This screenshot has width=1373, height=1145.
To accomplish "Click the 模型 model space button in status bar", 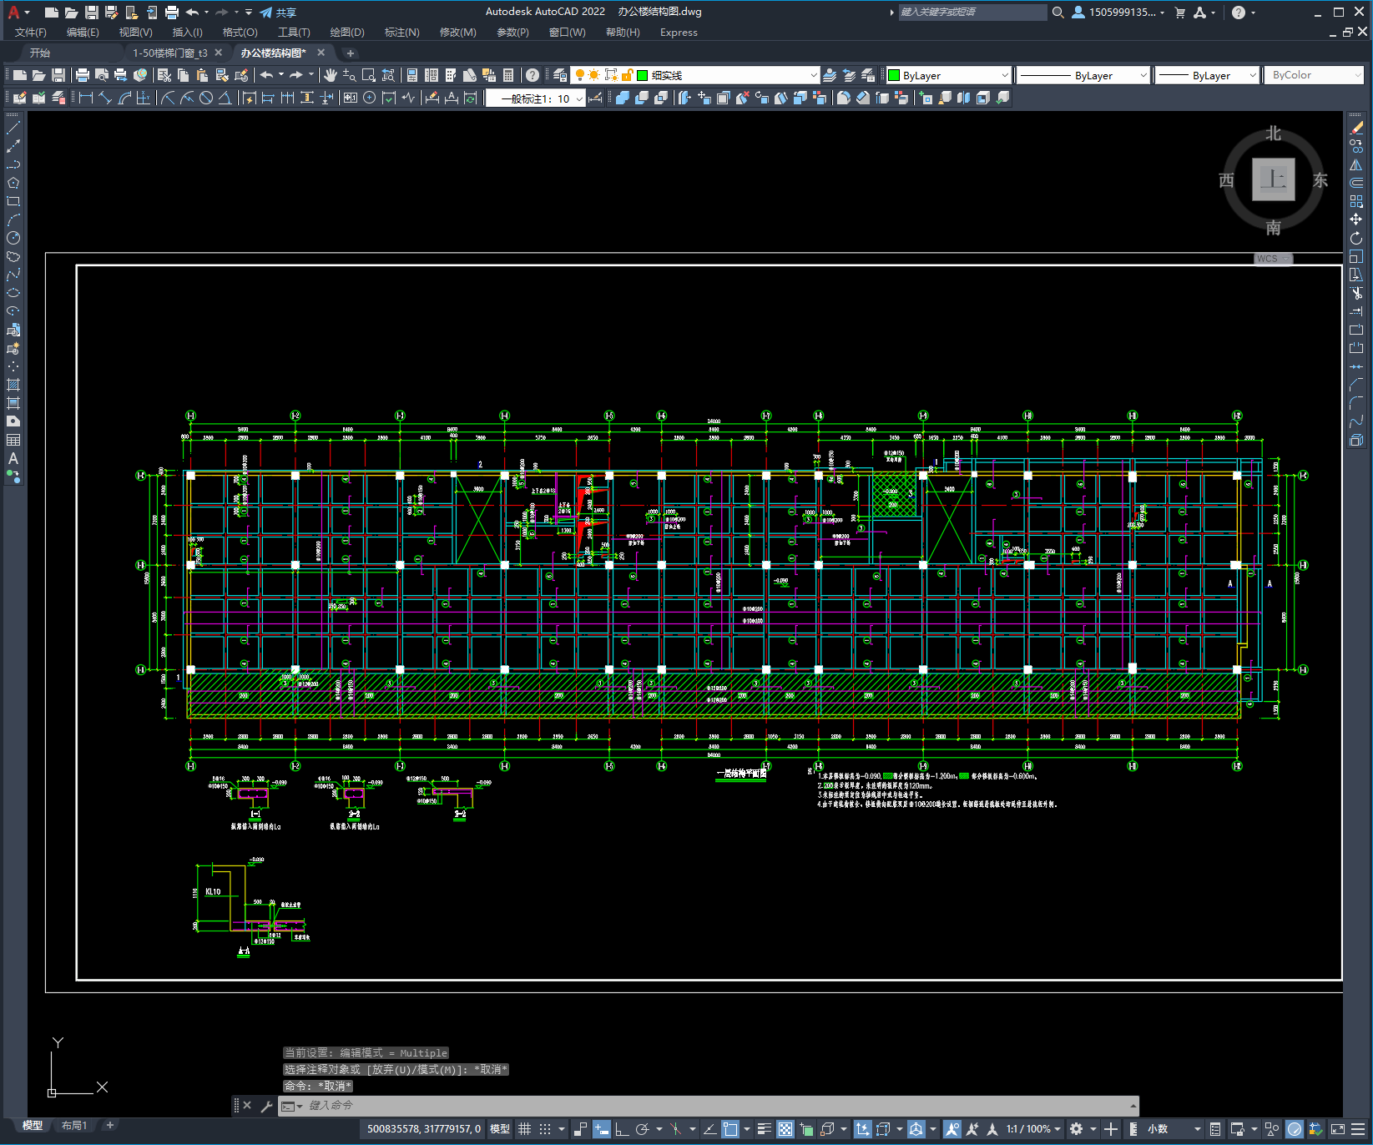I will 500,1129.
